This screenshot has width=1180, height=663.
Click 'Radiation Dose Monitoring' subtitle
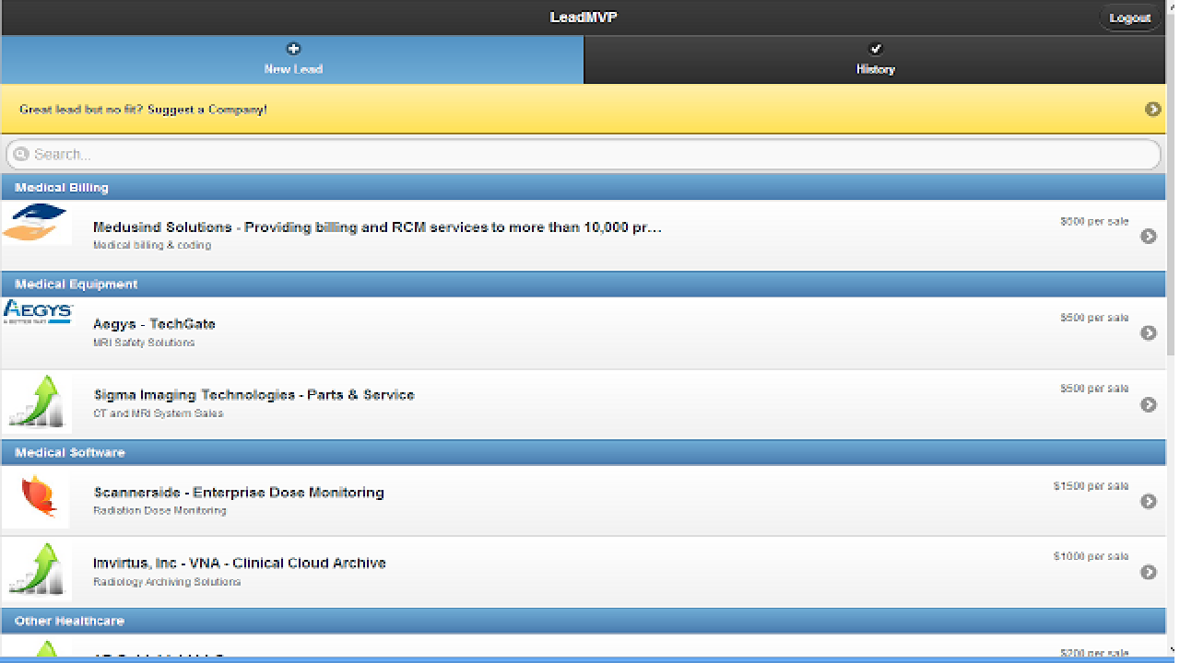pos(159,510)
